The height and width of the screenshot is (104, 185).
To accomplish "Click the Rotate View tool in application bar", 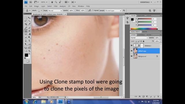I will point(60,2).
